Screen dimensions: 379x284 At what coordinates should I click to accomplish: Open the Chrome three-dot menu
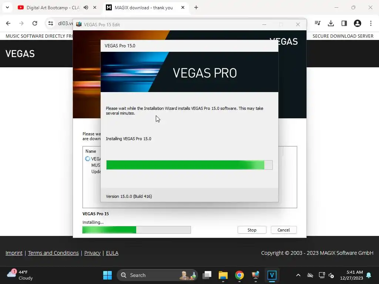click(x=371, y=23)
